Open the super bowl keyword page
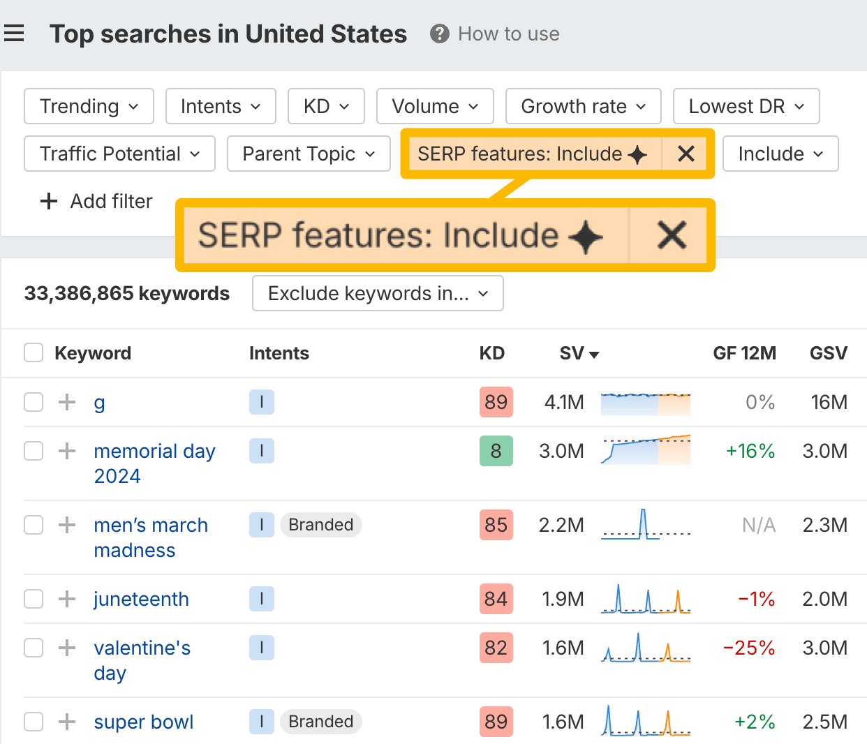Viewport: 867px width, 744px height. pyautogui.click(x=143, y=722)
